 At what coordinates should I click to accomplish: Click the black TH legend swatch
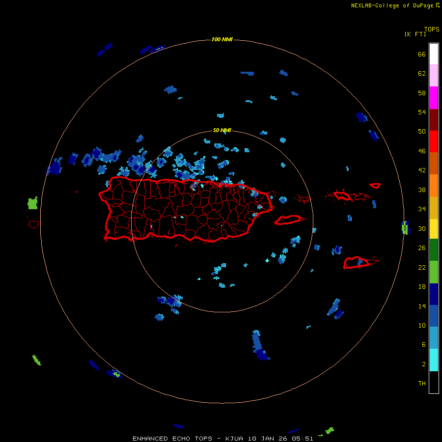coord(434,382)
